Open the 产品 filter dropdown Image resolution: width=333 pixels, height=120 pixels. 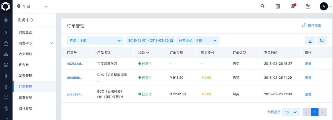click(x=95, y=40)
